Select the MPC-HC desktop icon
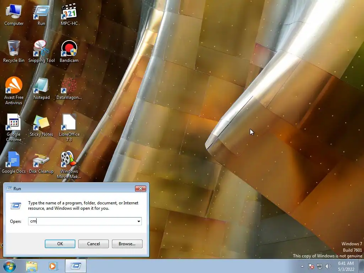364x273 pixels. click(x=69, y=15)
